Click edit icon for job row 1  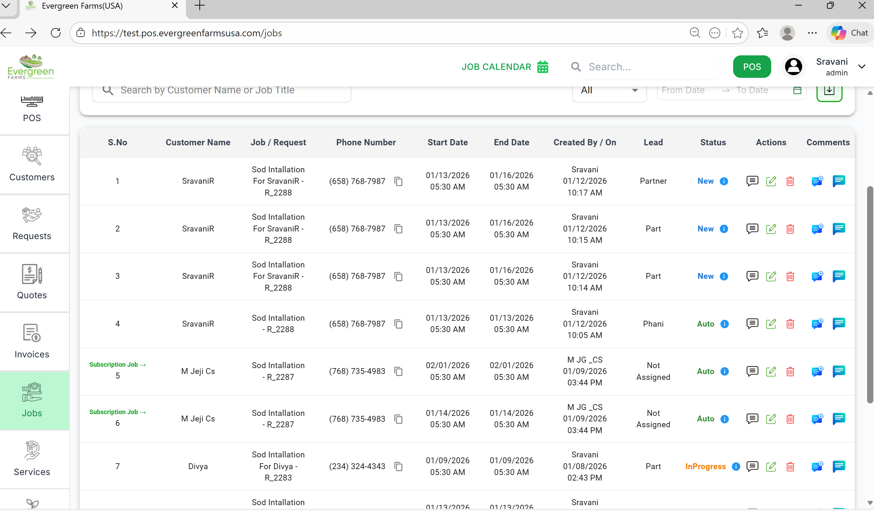click(771, 181)
